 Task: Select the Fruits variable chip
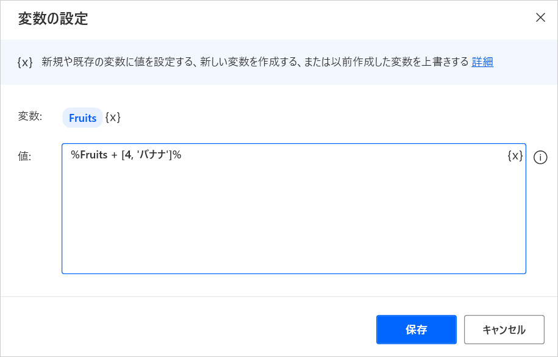(82, 118)
